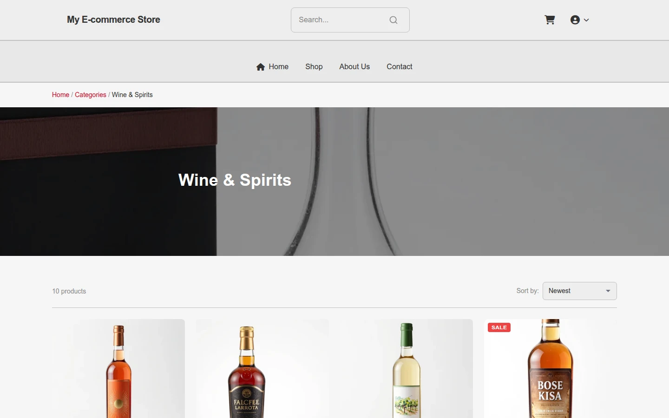
Task: Click the SALE badge on Bose Kisa
Action: point(499,327)
